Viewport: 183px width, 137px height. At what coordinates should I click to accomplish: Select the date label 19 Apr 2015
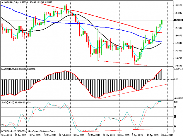[x=153, y=135]
